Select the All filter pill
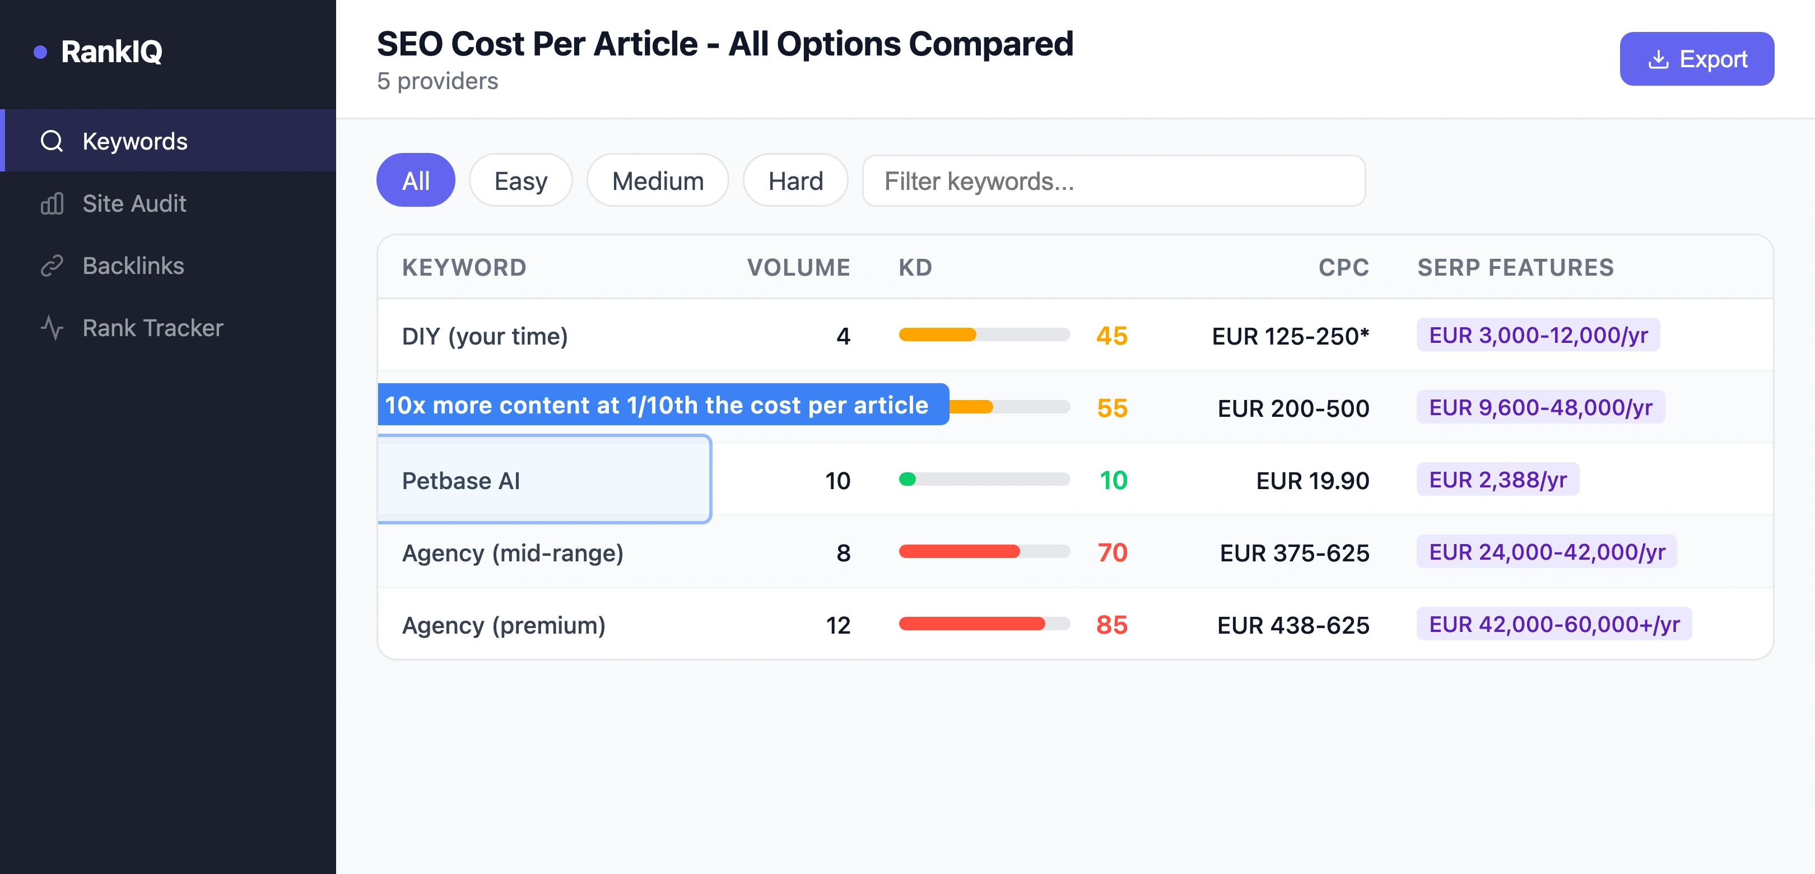Screen dimensions: 1815x874 [416, 180]
